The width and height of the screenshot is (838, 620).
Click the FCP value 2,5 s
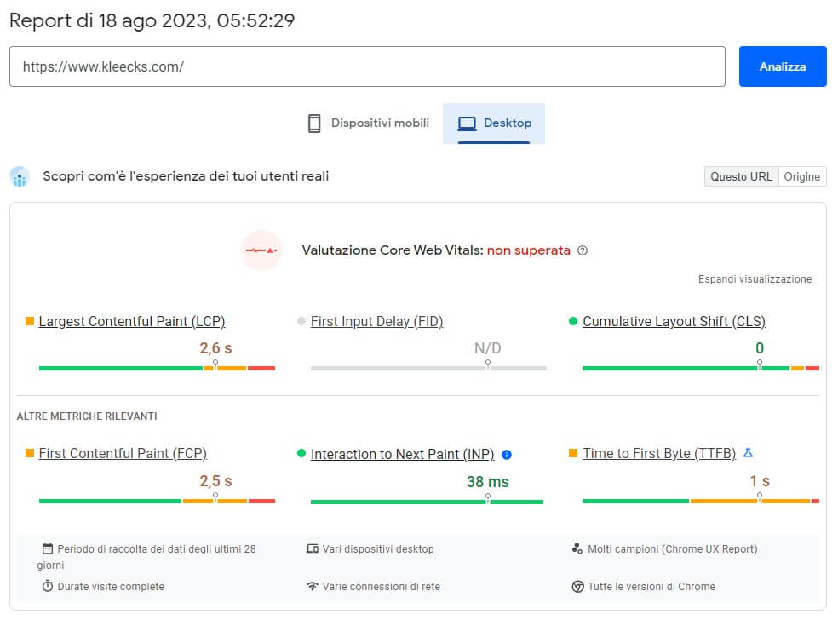tap(216, 481)
